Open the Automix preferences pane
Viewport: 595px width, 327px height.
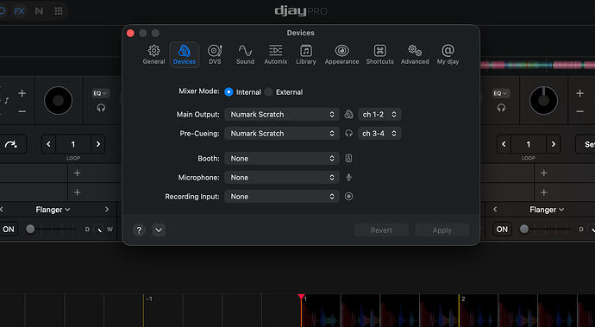pyautogui.click(x=275, y=54)
